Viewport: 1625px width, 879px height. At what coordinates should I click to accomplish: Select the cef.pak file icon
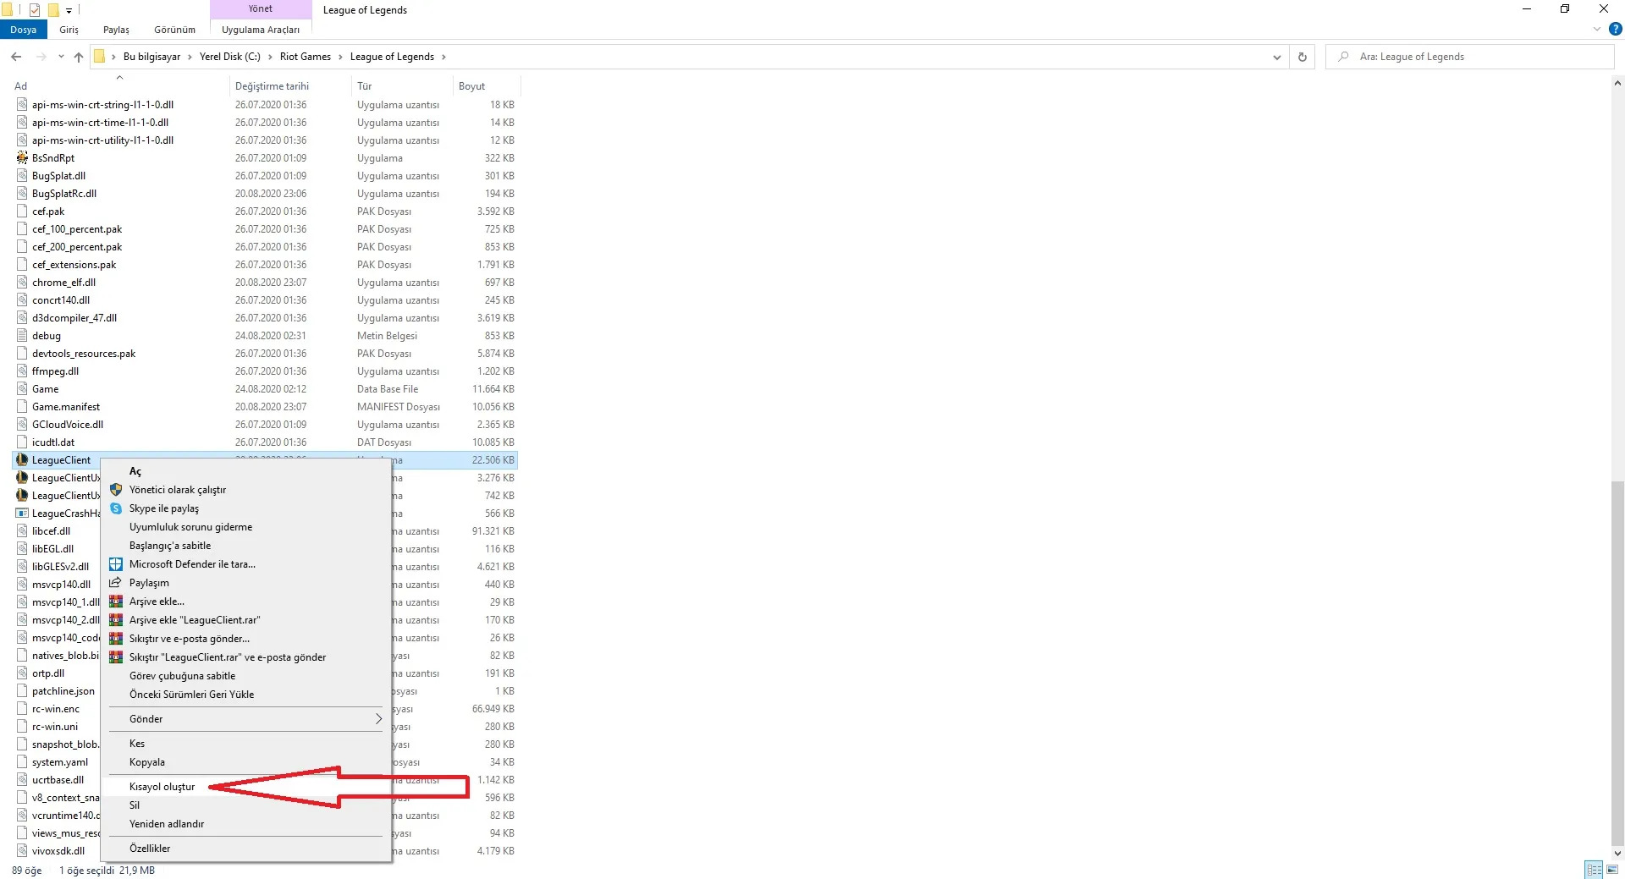point(23,212)
